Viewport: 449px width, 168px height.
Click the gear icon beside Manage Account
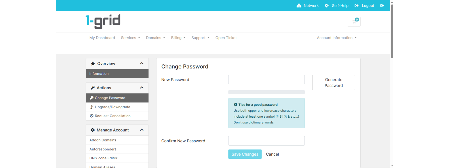tap(93, 130)
